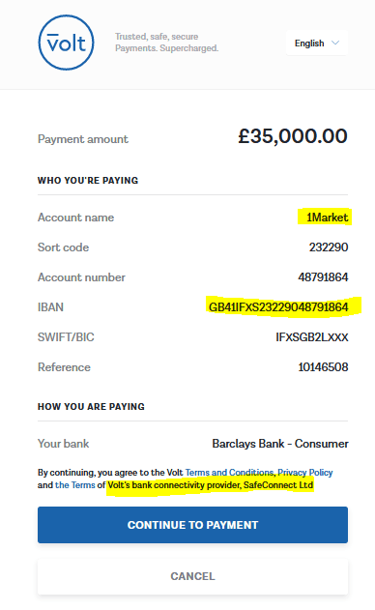Click the Cancel button

pyautogui.click(x=192, y=576)
